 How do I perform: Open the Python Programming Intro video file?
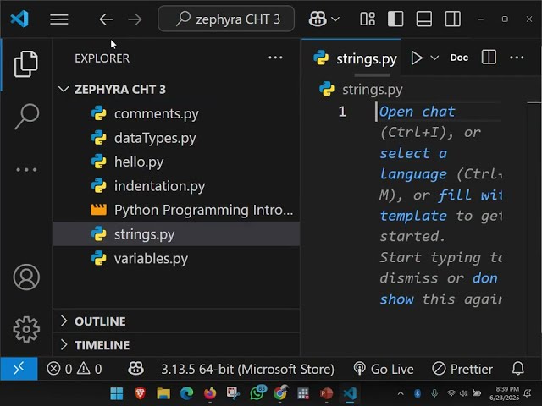(x=176, y=210)
